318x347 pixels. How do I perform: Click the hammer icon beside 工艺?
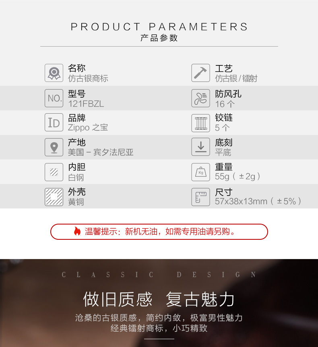(x=201, y=73)
